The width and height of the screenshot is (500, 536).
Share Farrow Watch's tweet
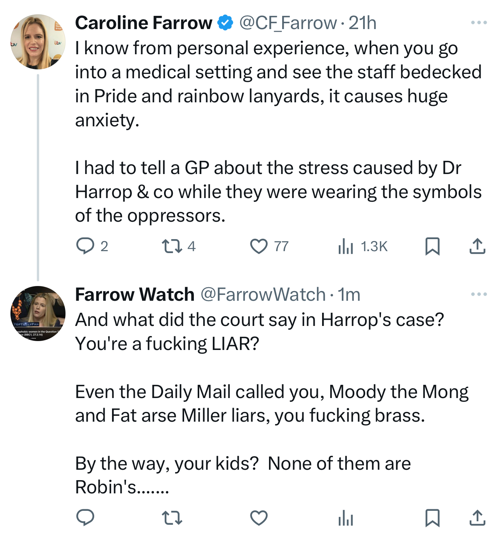477,518
